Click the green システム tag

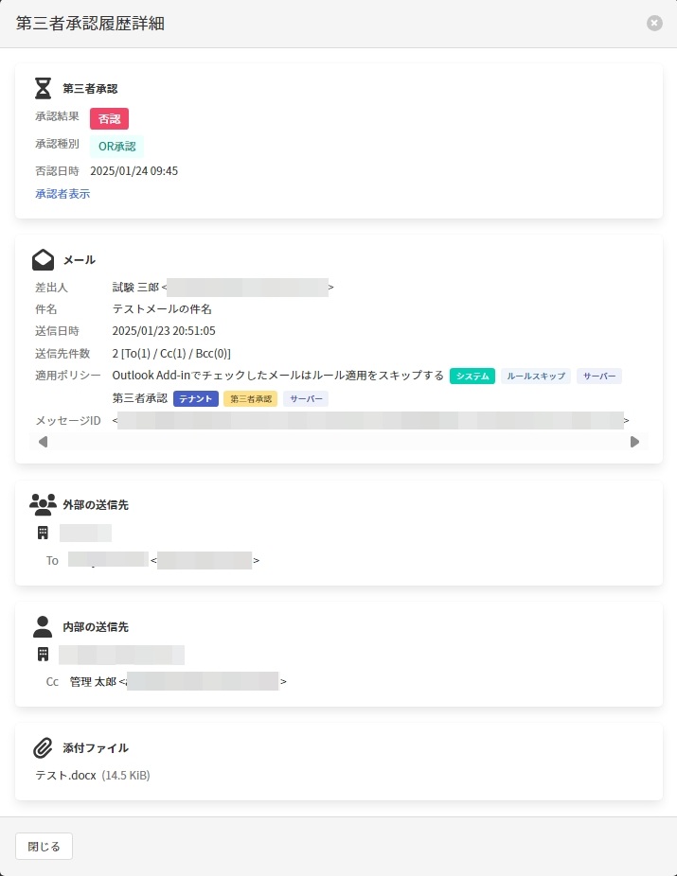pos(472,377)
